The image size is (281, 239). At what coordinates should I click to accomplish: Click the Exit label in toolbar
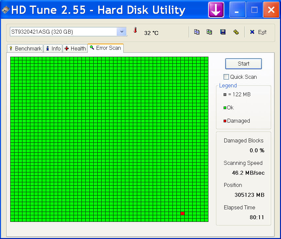point(262,32)
